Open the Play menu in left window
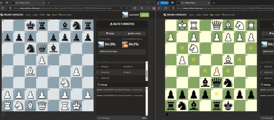The width and height of the screenshot is (274, 120). point(48,15)
